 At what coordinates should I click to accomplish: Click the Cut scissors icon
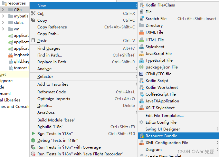click(x=33, y=13)
